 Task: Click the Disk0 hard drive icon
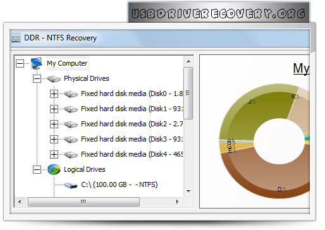click(71, 94)
